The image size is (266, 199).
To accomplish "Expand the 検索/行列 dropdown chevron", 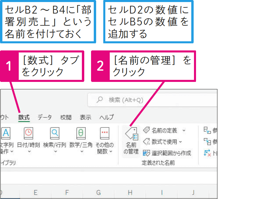I will click(55, 152).
